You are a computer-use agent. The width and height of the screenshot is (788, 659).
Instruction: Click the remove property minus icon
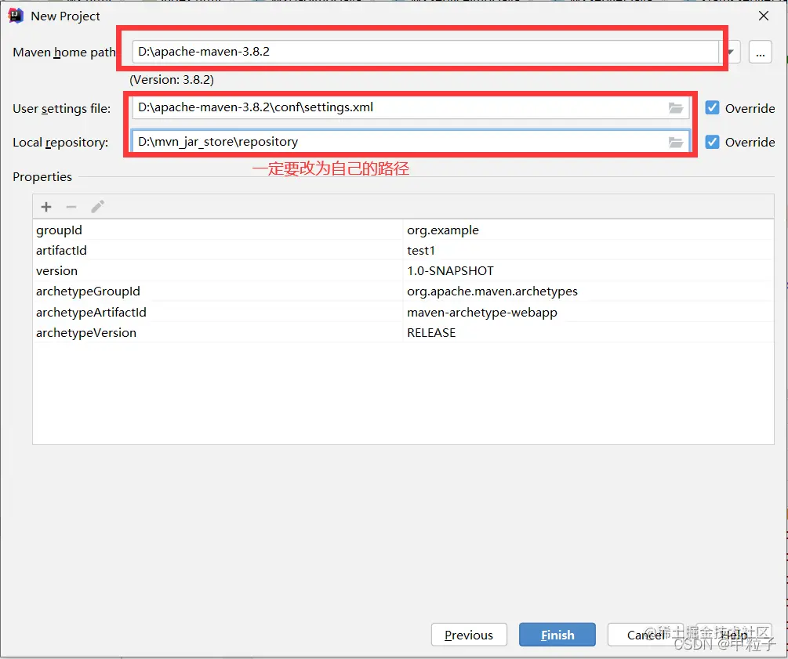pyautogui.click(x=71, y=207)
